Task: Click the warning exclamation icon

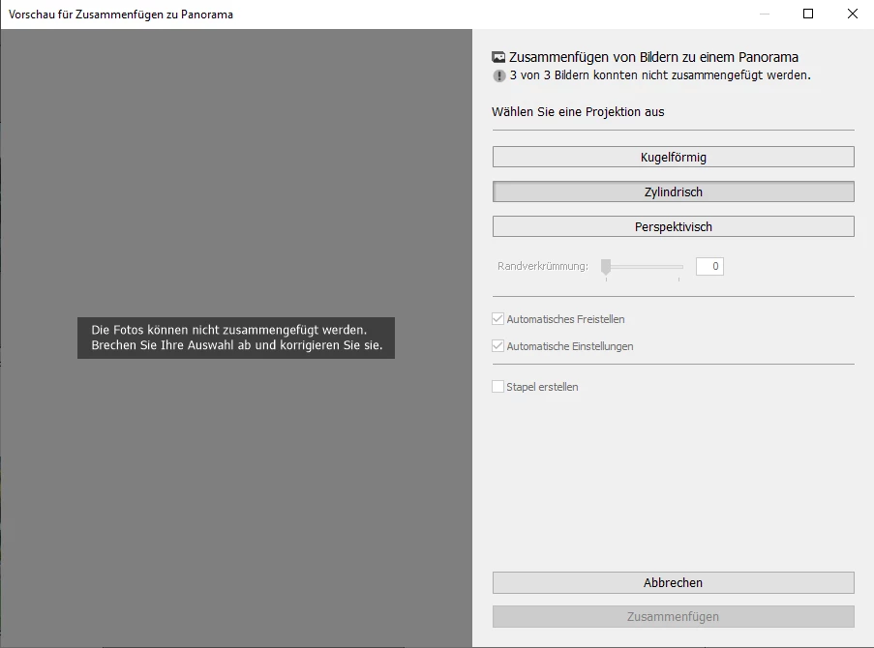Action: (x=498, y=75)
